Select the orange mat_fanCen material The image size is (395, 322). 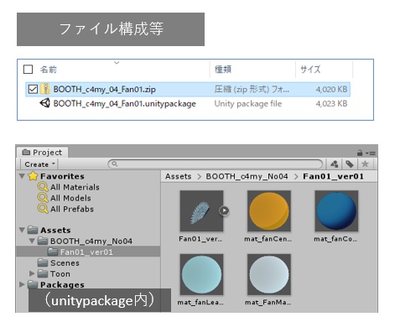pyautogui.click(x=269, y=210)
